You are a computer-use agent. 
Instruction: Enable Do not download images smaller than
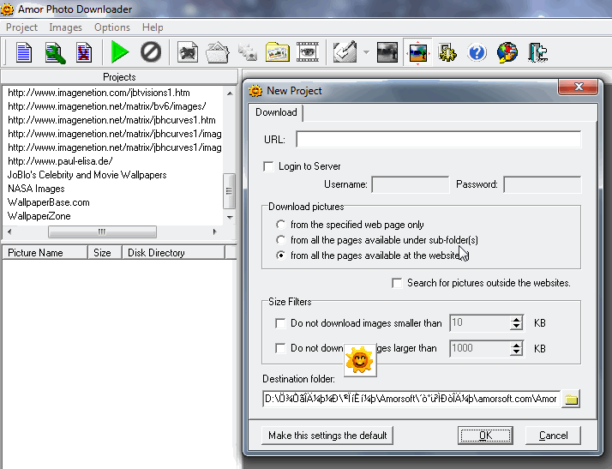point(280,323)
